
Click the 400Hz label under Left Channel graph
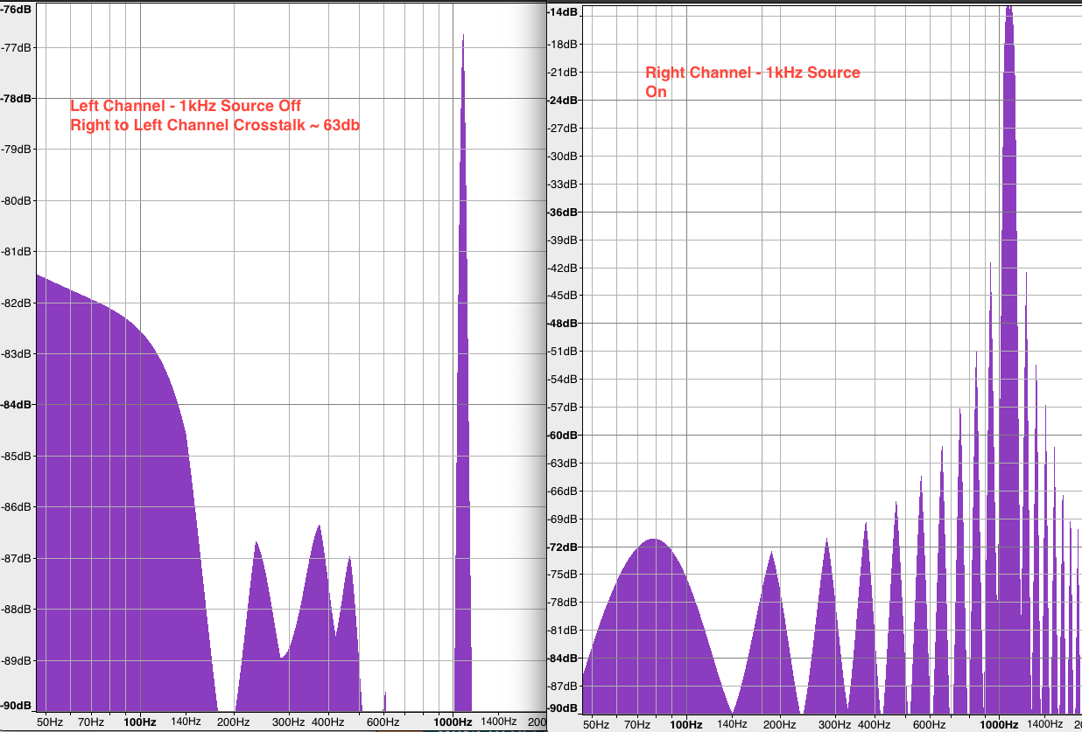pos(328,722)
